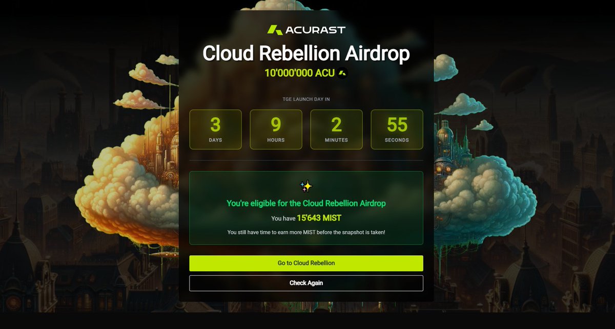This screenshot has height=329, width=615.
Task: Open Go to Cloud Rebellion button
Action: click(306, 263)
